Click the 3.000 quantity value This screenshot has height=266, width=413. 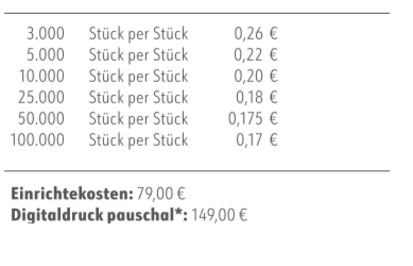tap(46, 34)
